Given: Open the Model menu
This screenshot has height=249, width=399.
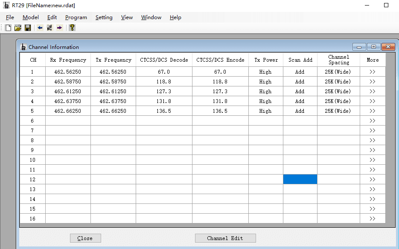Looking at the screenshot, I should [31, 17].
